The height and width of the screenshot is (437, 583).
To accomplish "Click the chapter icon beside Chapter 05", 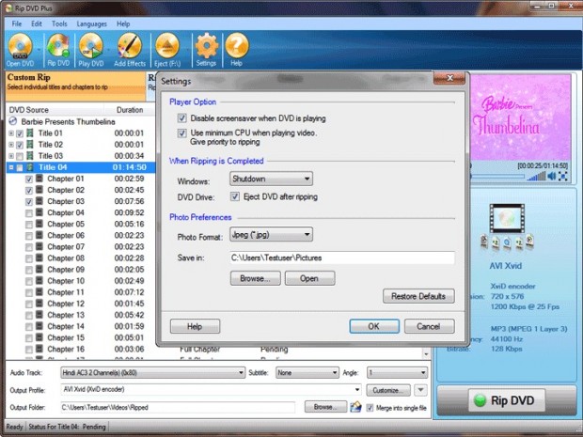I will 39,224.
